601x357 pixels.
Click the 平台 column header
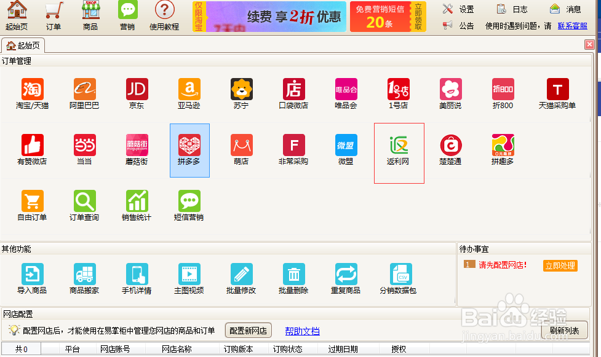pos(73,349)
